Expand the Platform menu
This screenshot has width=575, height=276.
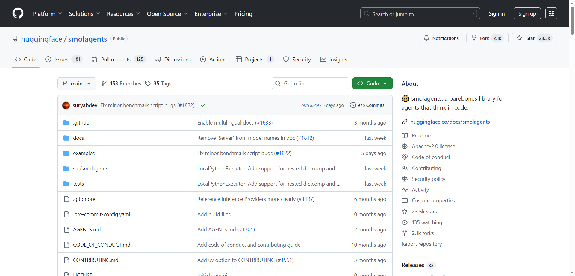[x=47, y=14]
